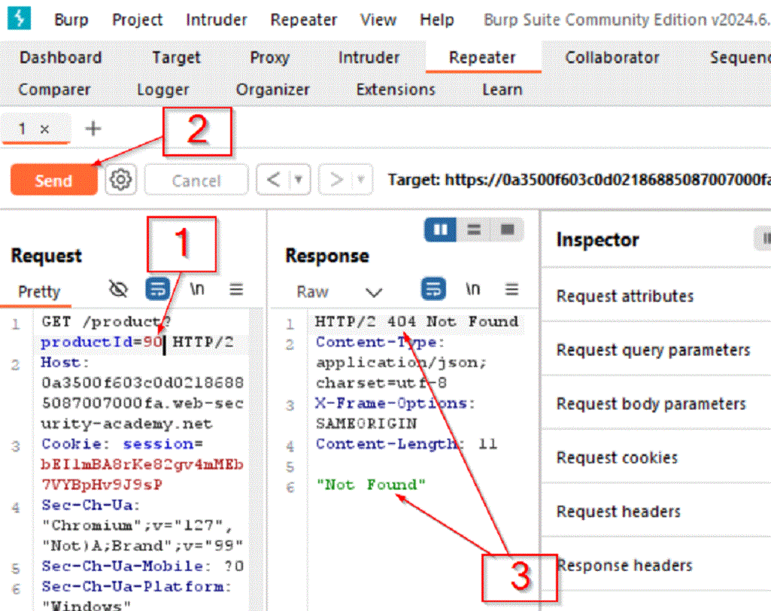Image resolution: width=771 pixels, height=611 pixels.
Task: Click the orange Send button
Action: click(x=53, y=181)
